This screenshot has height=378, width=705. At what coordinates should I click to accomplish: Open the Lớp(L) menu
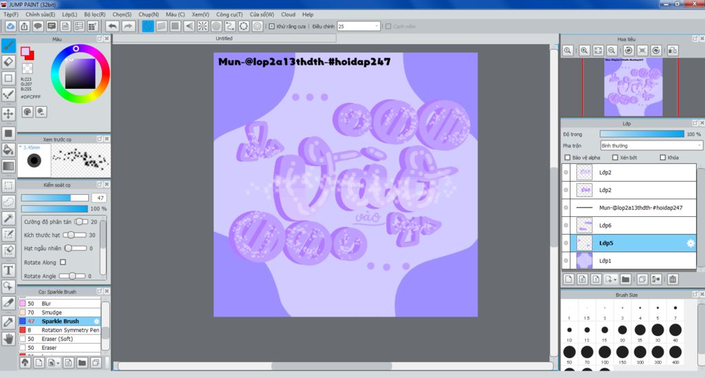[x=70, y=14]
